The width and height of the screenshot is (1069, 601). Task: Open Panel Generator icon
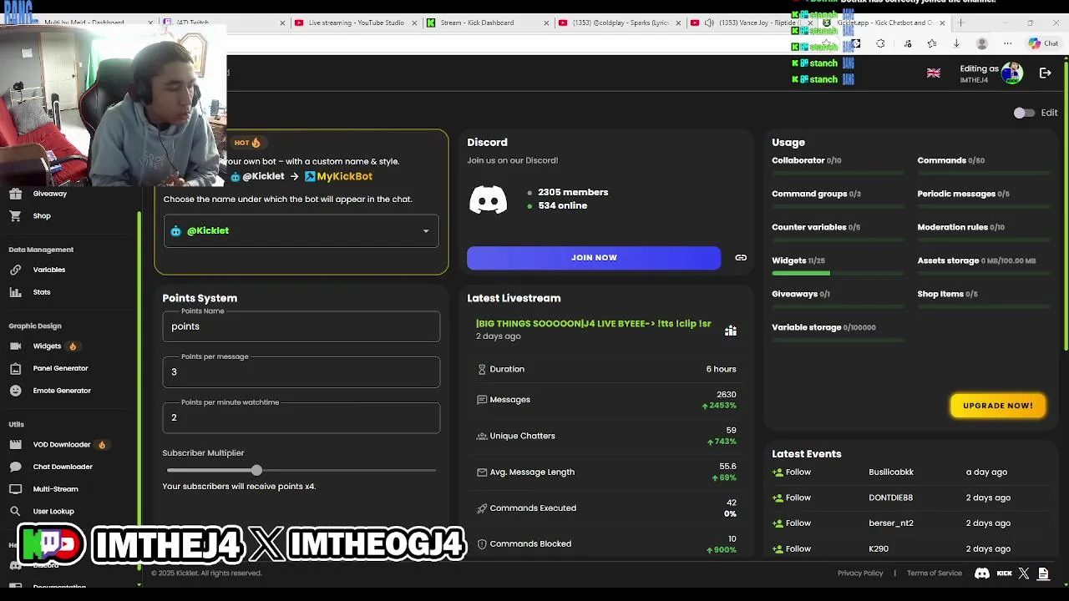(x=15, y=368)
